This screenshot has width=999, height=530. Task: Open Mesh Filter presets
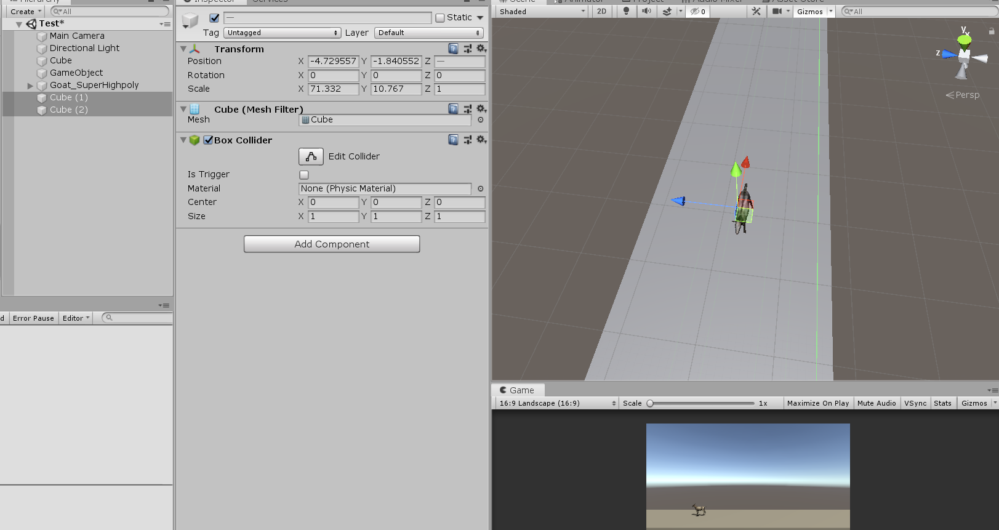[468, 109]
